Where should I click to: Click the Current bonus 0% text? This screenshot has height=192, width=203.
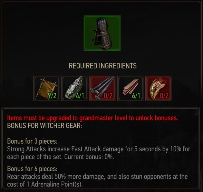coord(89,157)
